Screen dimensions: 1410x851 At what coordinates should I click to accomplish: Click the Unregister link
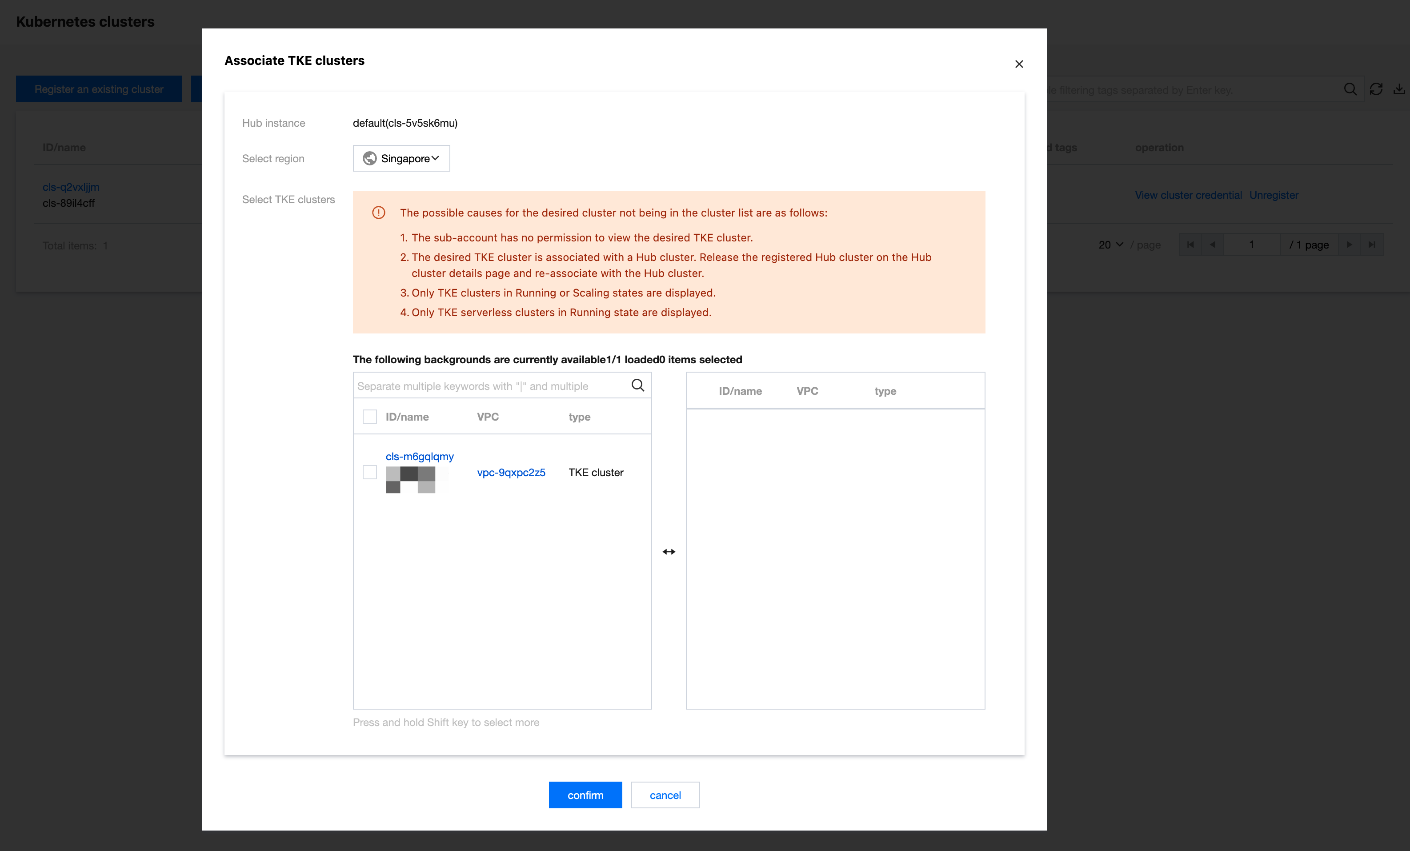coord(1273,195)
